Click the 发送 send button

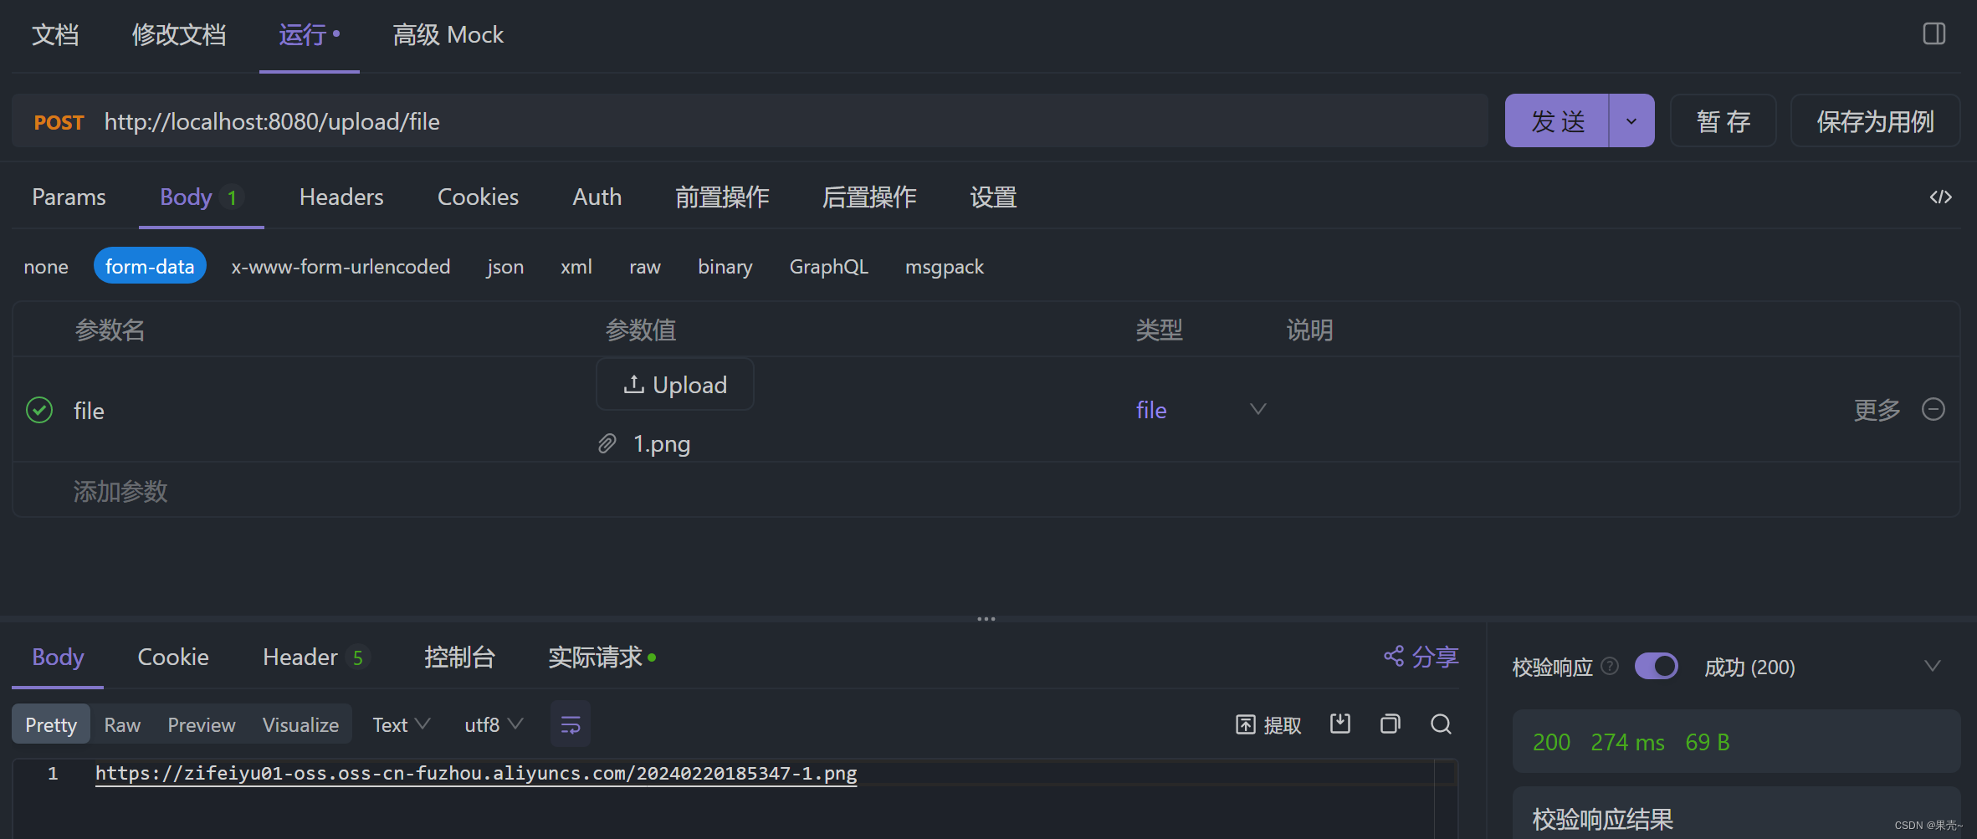(x=1557, y=121)
